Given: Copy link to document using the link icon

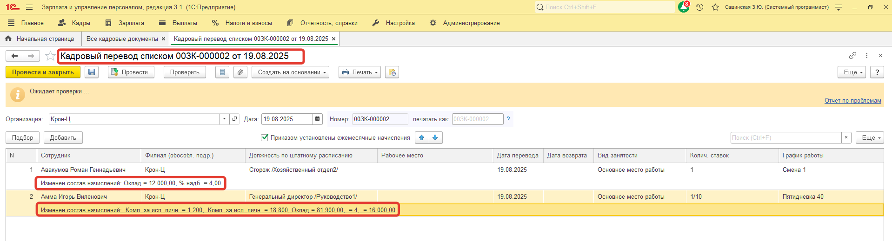Looking at the screenshot, I should (x=852, y=56).
